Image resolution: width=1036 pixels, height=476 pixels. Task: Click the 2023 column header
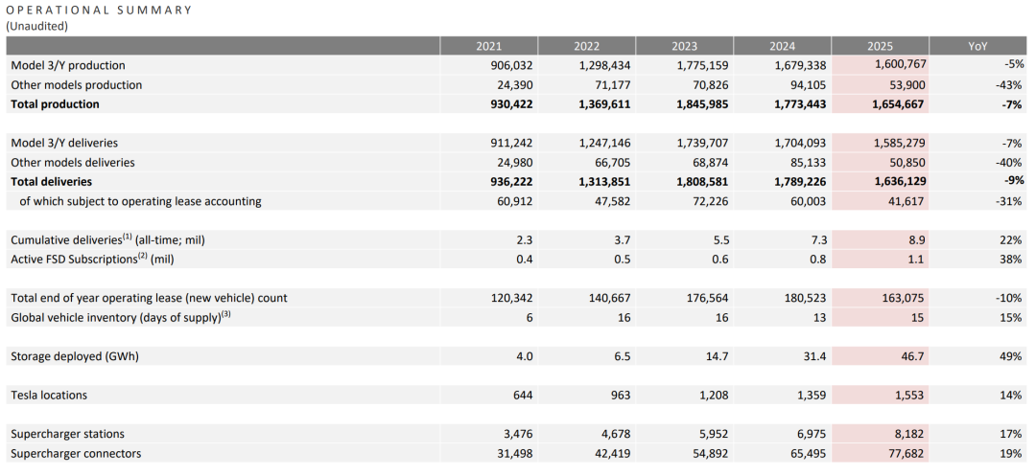click(x=684, y=46)
